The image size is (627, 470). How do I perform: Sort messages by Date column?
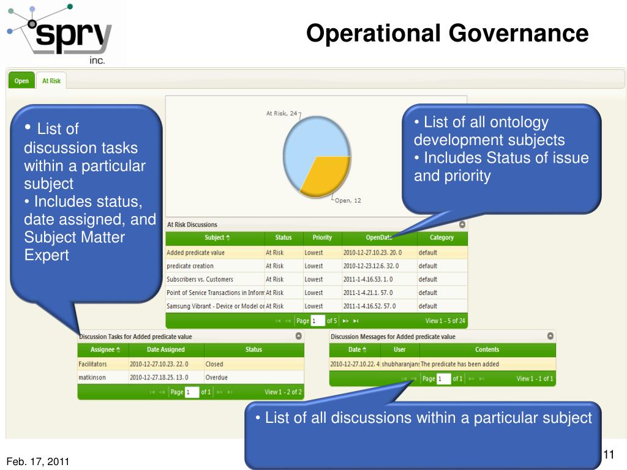tap(355, 349)
